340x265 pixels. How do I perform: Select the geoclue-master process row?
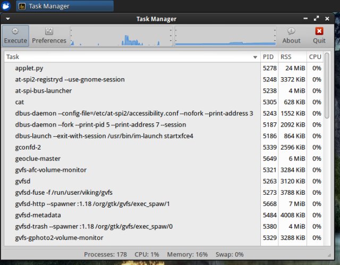pyautogui.click(x=38, y=159)
